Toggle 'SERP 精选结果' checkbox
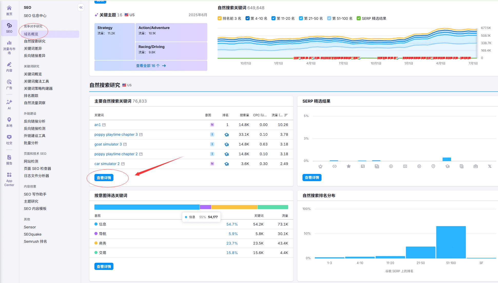The height and width of the screenshot is (283, 498). [359, 18]
